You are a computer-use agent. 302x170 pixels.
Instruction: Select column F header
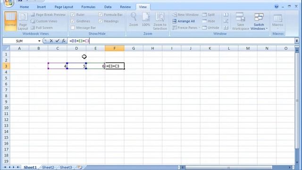(115, 48)
